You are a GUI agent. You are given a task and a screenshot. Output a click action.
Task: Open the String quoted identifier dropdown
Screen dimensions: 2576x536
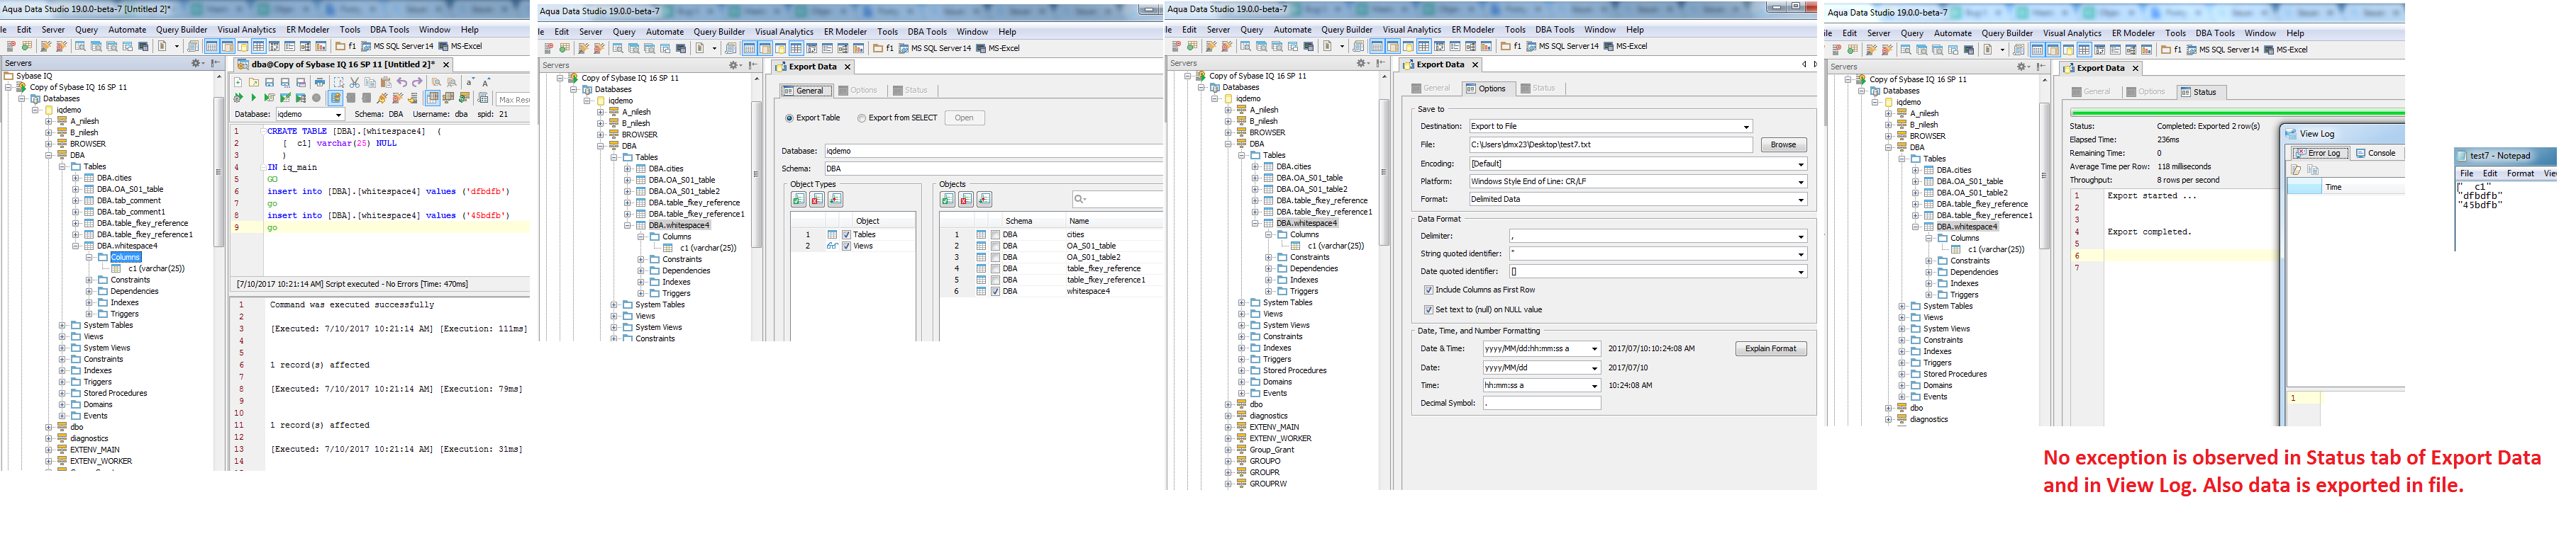(1657, 253)
